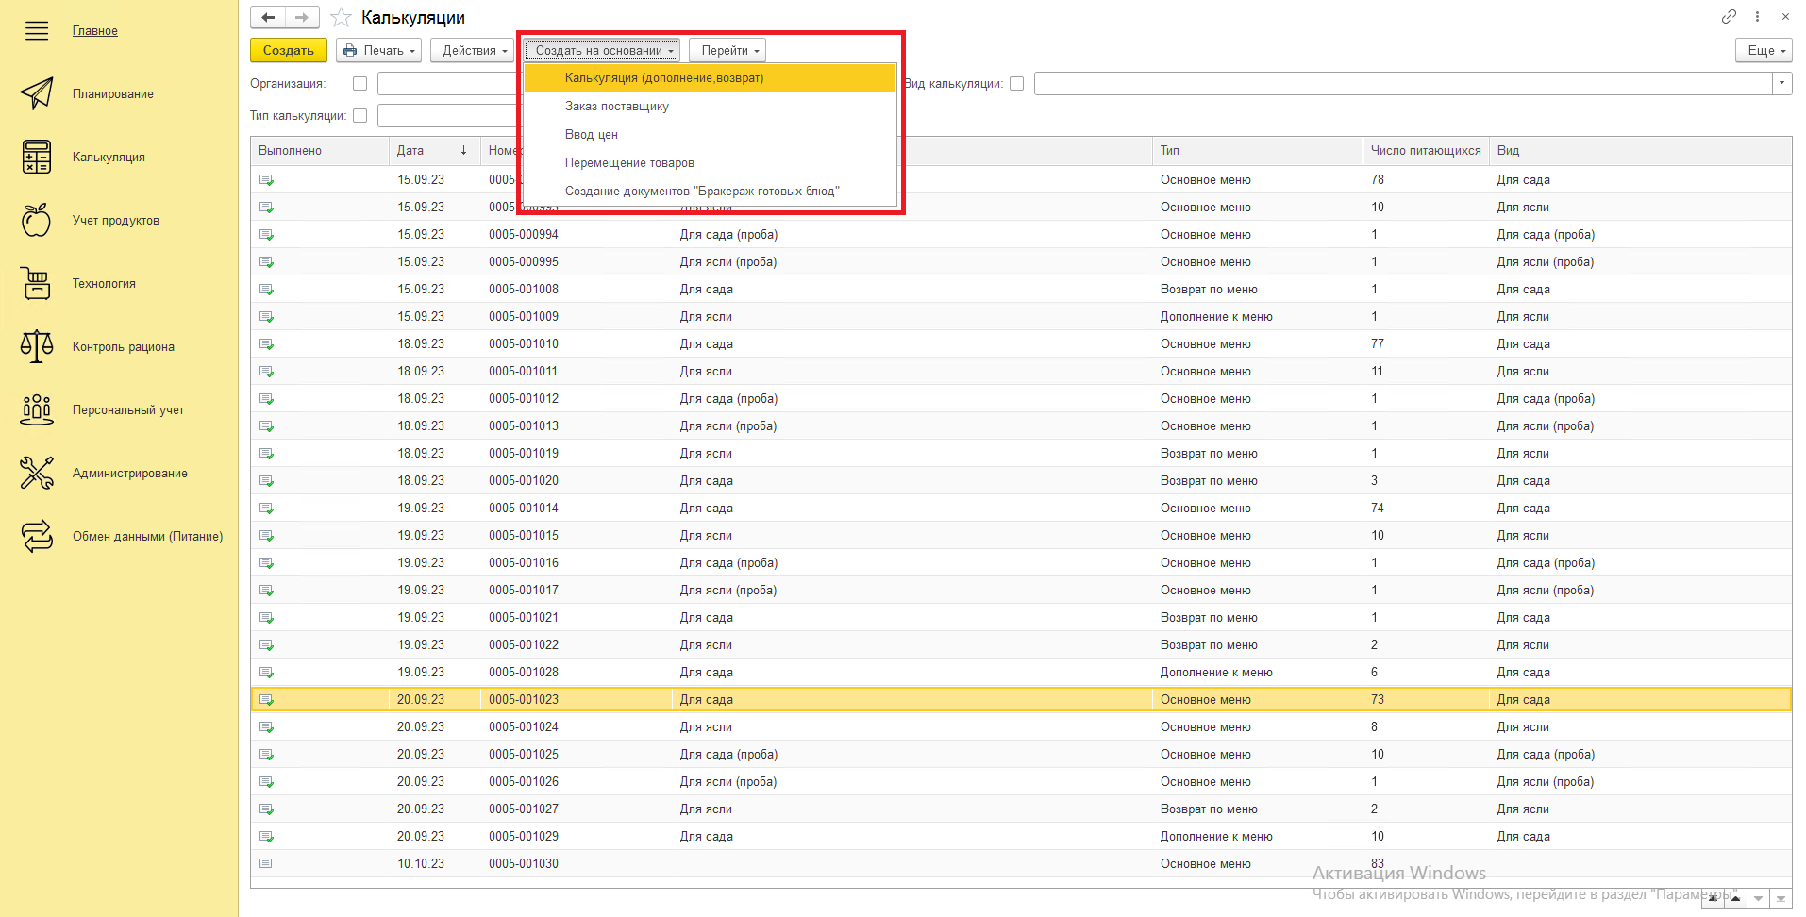Open the Учет продуктов apple icon

coord(37,220)
